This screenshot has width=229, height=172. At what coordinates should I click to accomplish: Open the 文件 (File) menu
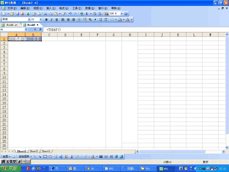pyautogui.click(x=12, y=8)
